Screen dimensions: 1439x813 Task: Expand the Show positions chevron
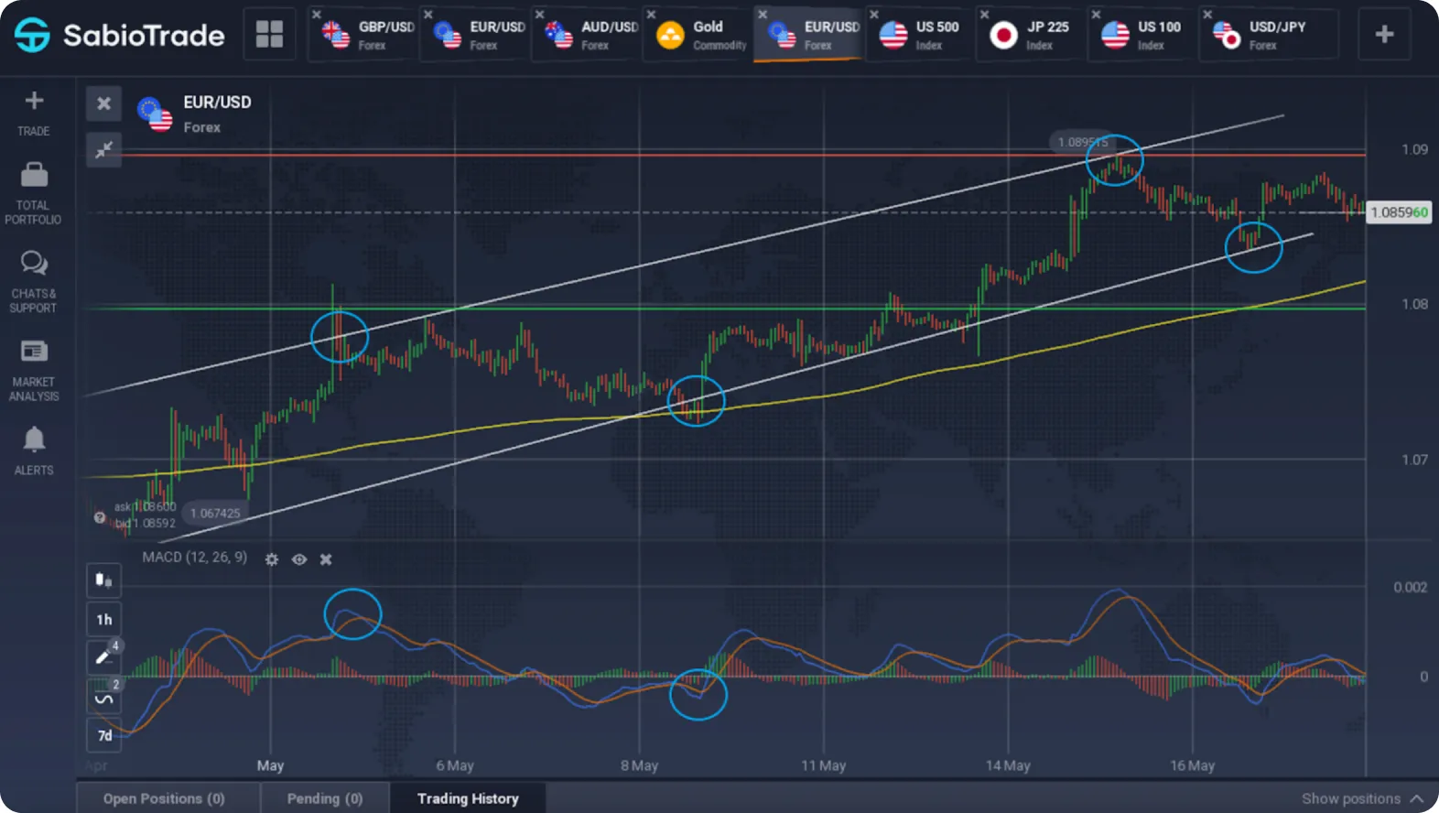(x=1417, y=798)
